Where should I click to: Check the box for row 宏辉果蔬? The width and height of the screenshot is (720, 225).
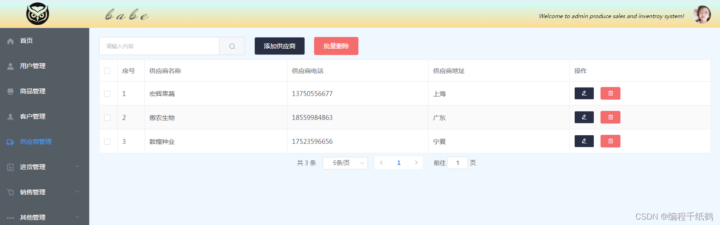coord(107,94)
